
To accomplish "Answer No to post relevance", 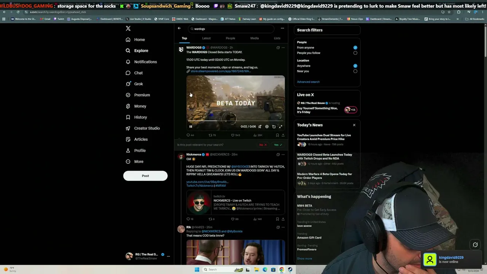I will [263, 145].
